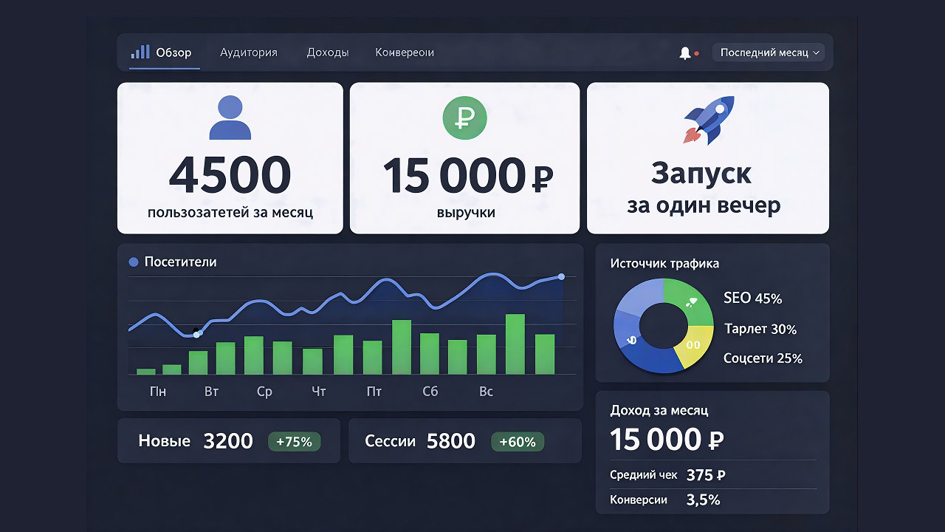Click the highlighted point near Вт
Screen dimensions: 945x532
click(x=196, y=335)
